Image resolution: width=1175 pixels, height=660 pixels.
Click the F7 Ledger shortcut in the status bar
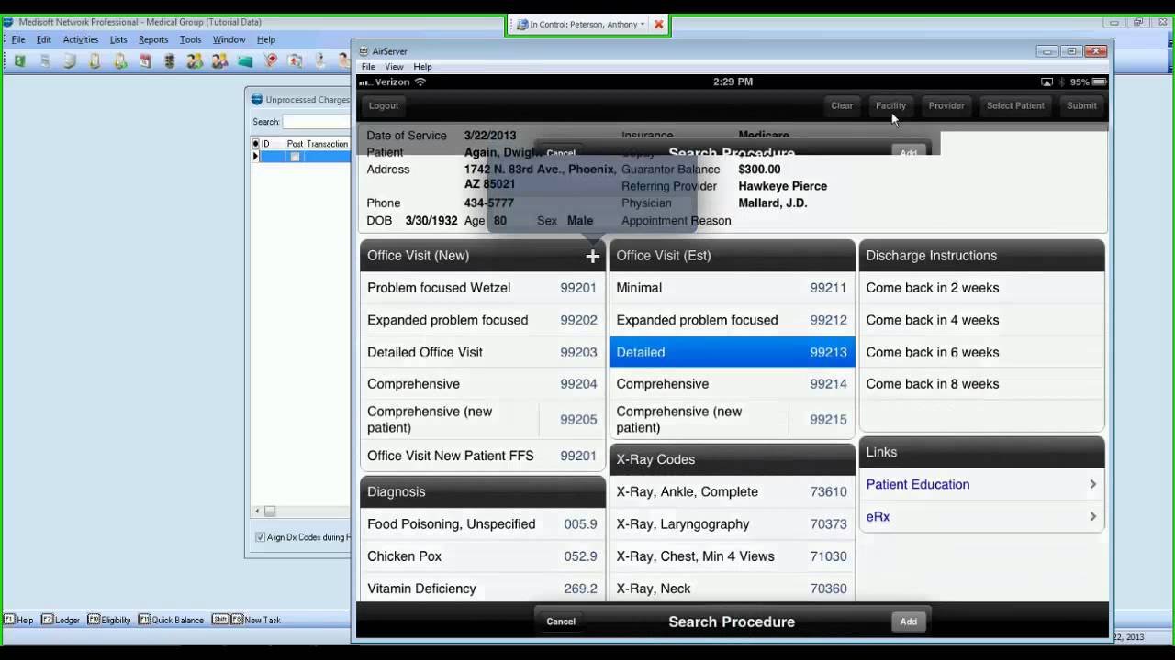click(61, 620)
